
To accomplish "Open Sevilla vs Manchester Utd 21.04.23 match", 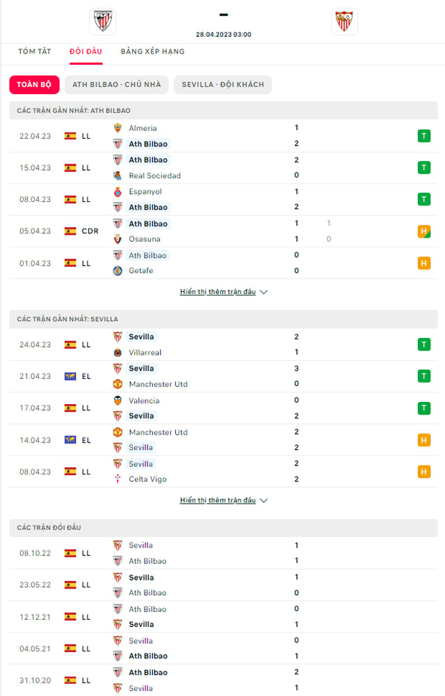I will pos(224,376).
